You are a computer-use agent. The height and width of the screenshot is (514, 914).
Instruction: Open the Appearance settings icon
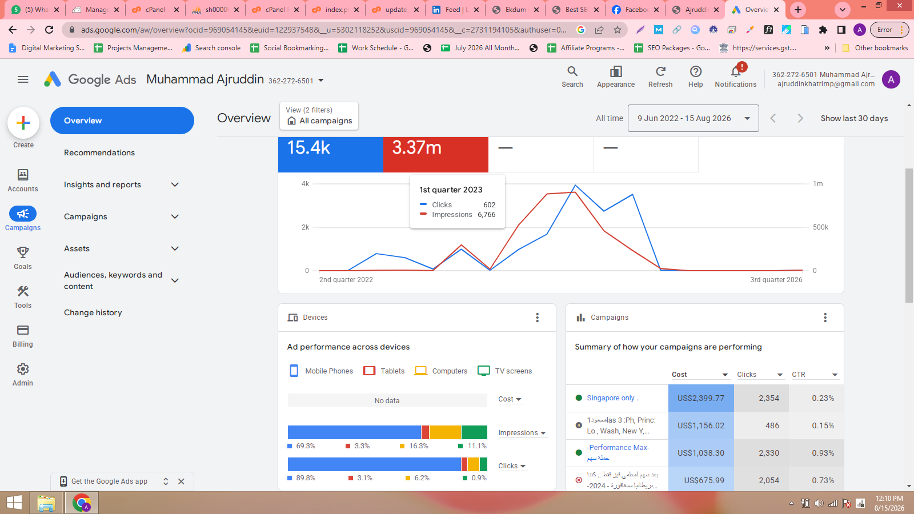[616, 77]
